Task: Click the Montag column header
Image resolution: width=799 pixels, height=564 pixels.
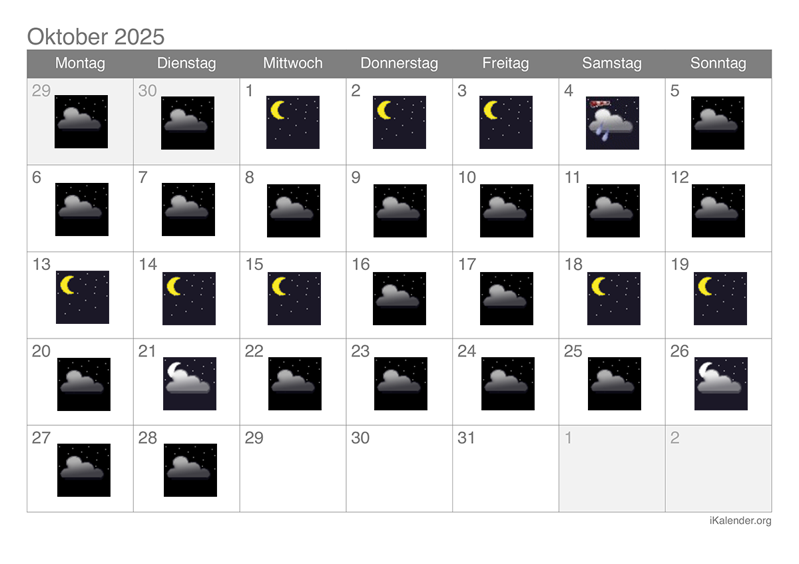Action: click(80, 64)
